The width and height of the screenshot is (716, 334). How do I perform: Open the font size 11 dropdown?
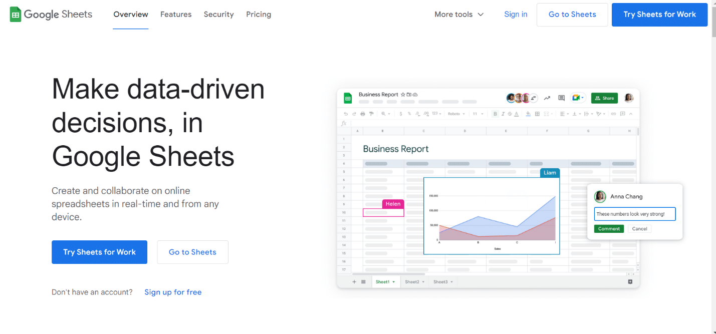click(478, 114)
